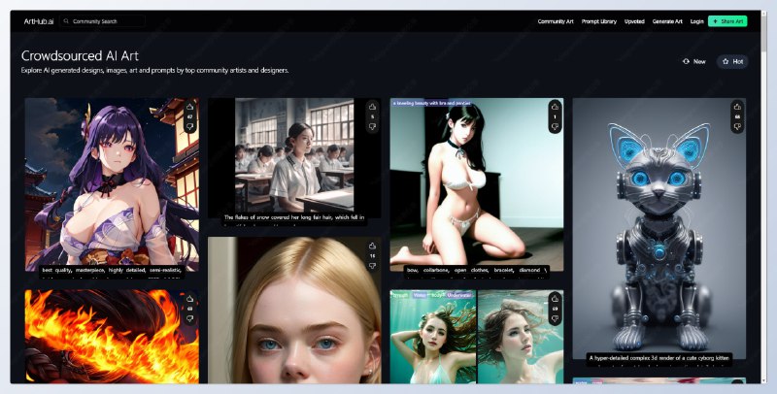The image size is (777, 394).
Task: Click the Login link
Action: [x=697, y=20]
